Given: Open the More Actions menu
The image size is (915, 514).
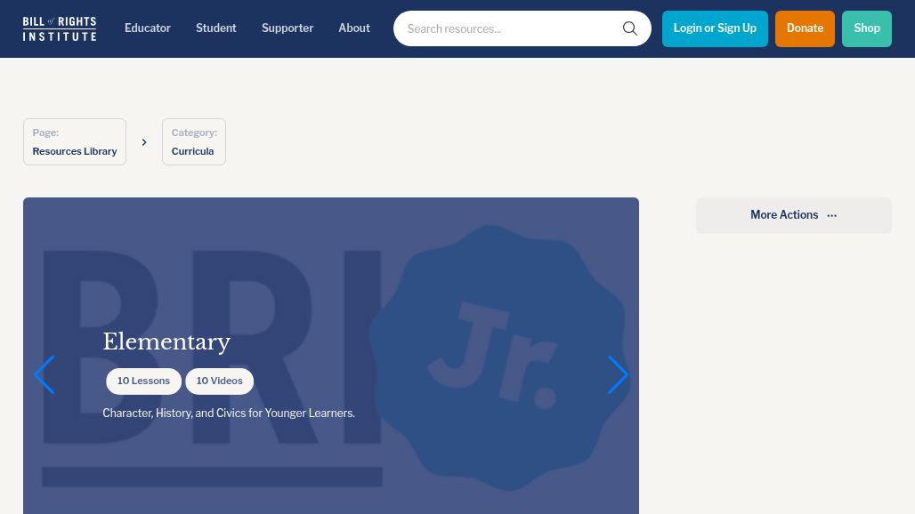Looking at the screenshot, I should coord(793,214).
